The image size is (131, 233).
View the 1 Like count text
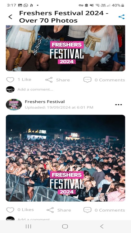coord(25,80)
